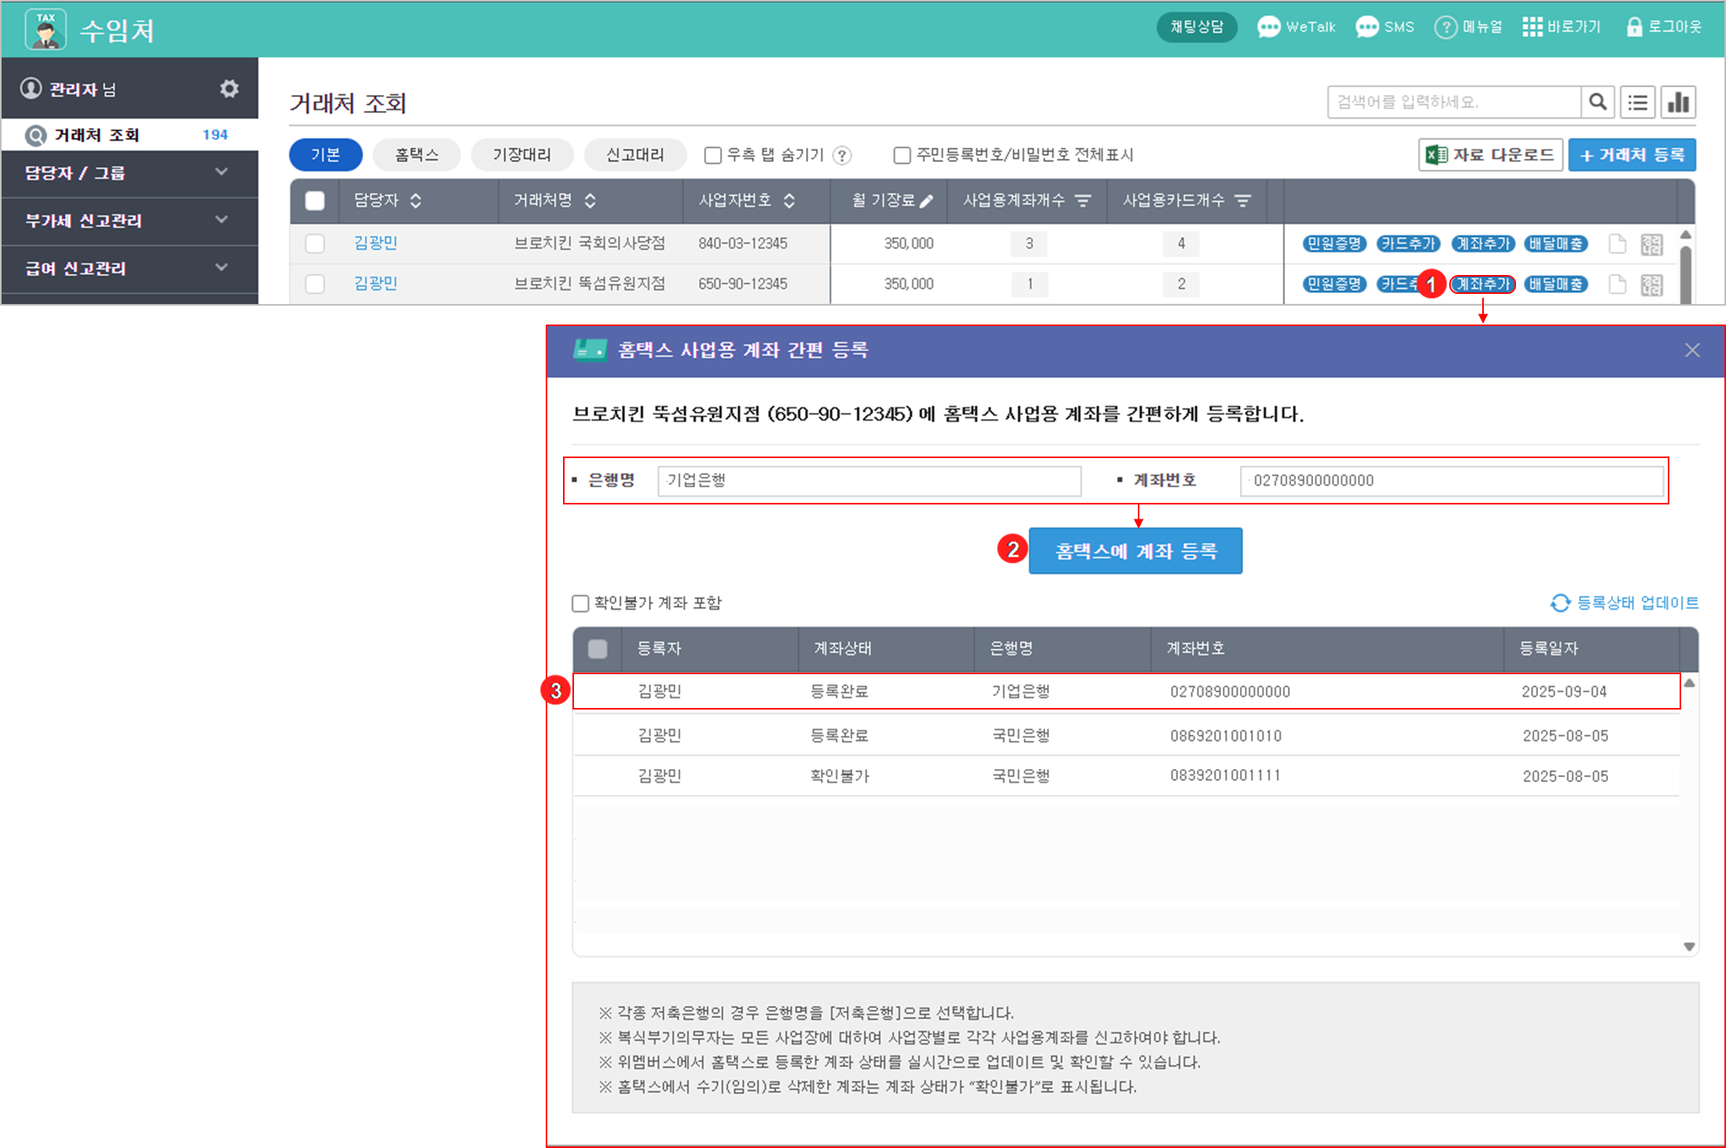Open the WeTalk chat icon
Screen dimensions: 1726x1148
point(1268,27)
